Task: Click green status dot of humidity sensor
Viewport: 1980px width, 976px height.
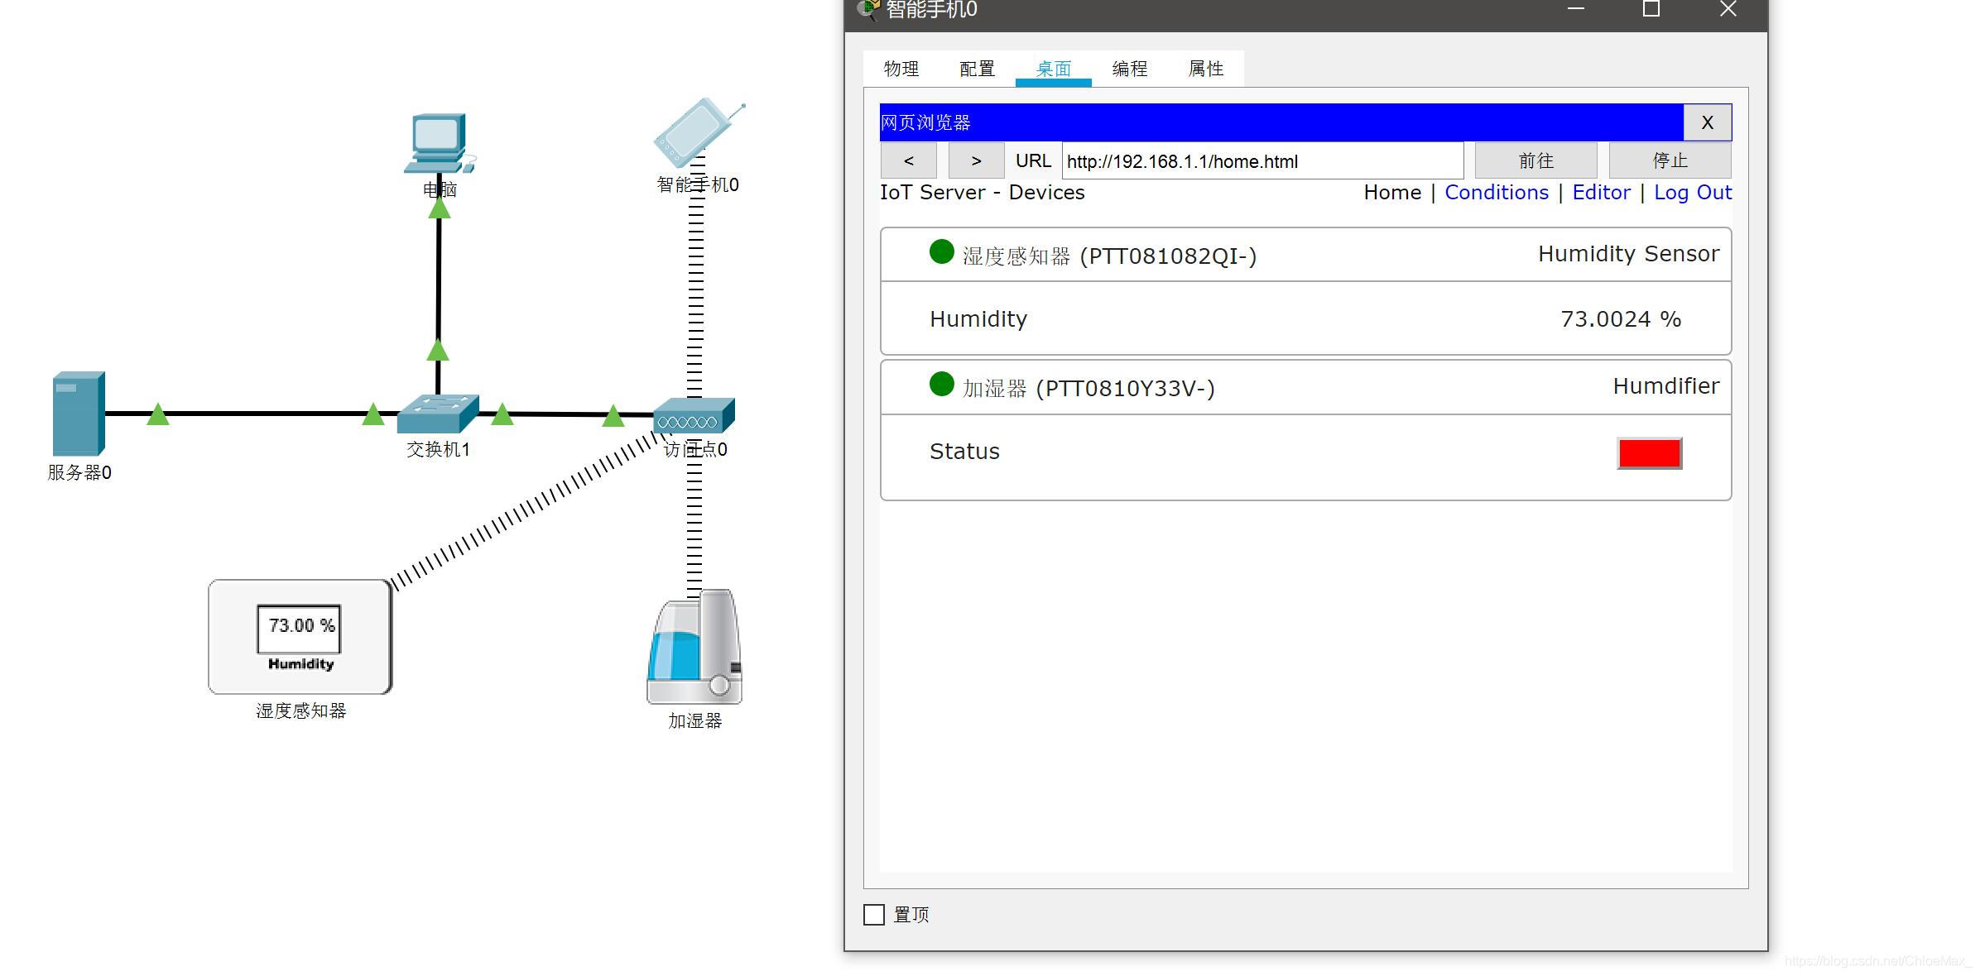Action: coord(941,252)
